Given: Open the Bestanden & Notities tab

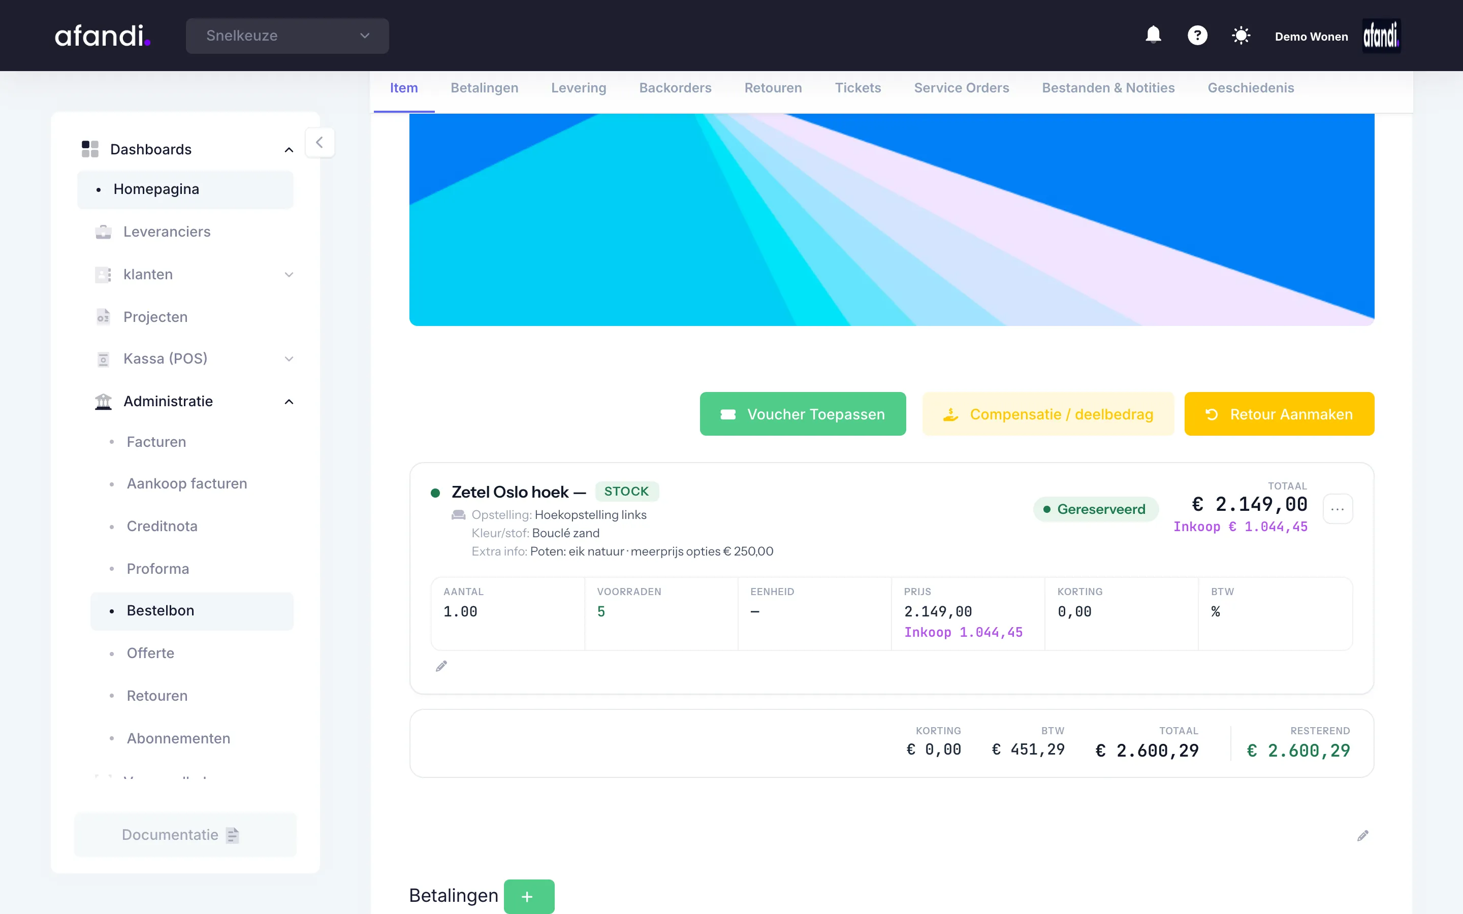Looking at the screenshot, I should click(1108, 88).
